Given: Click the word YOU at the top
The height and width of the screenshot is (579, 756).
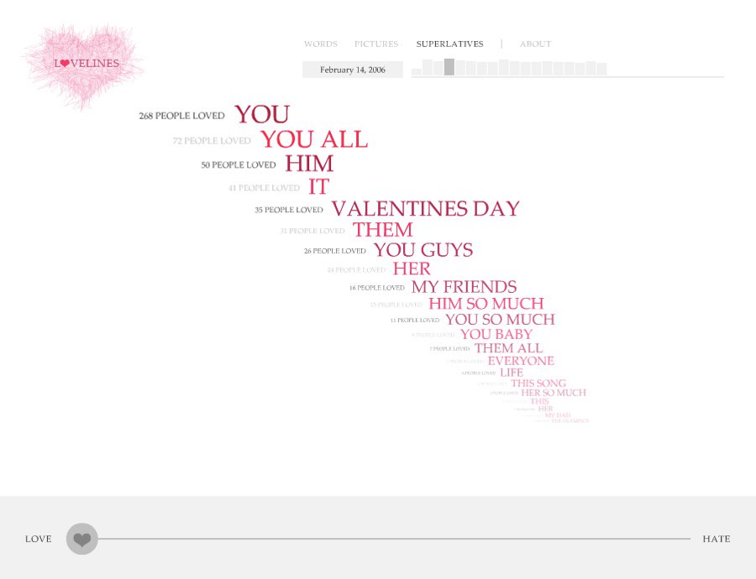Looking at the screenshot, I should pyautogui.click(x=261, y=114).
